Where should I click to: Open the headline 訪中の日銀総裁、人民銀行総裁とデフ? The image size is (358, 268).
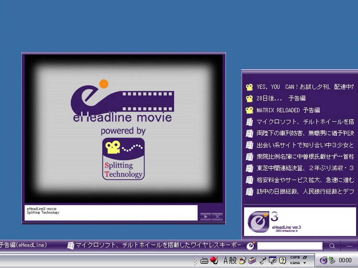click(x=305, y=192)
